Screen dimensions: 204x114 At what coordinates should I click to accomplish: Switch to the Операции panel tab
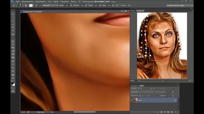(134, 86)
